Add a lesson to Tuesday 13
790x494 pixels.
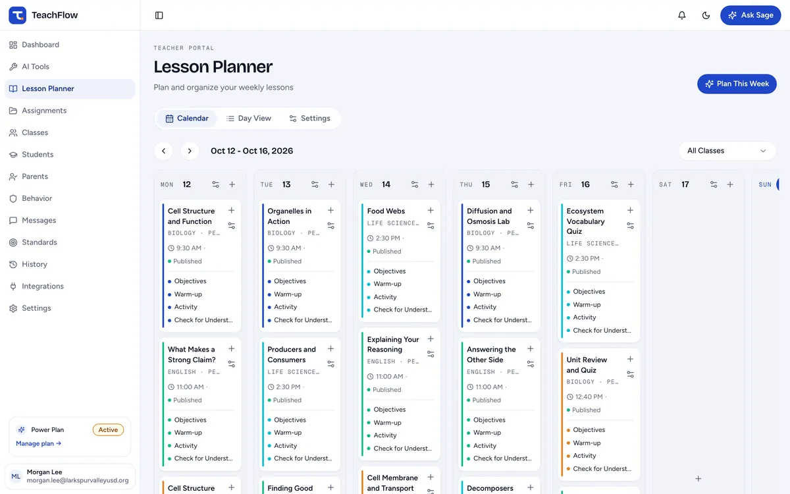(x=331, y=184)
